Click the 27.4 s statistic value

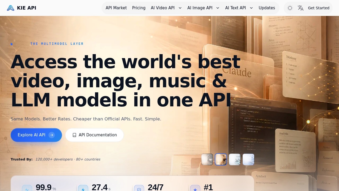point(101,187)
